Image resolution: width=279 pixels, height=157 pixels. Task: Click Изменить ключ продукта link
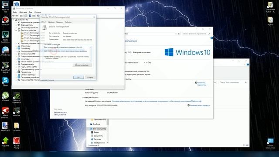200,106
